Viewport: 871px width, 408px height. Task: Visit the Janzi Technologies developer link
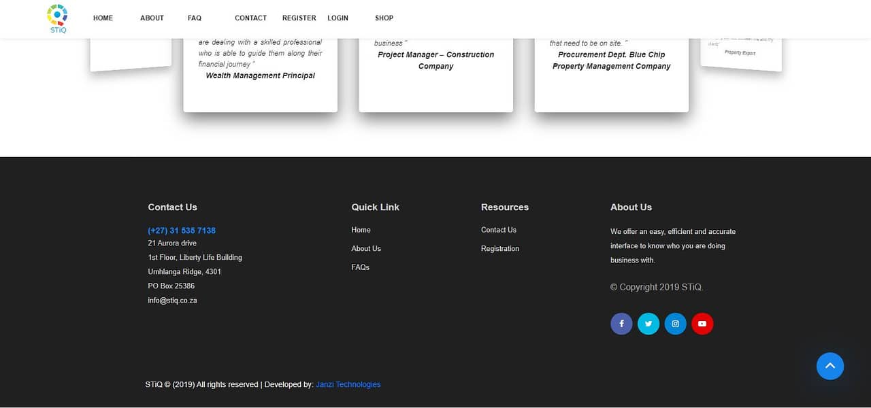348,384
